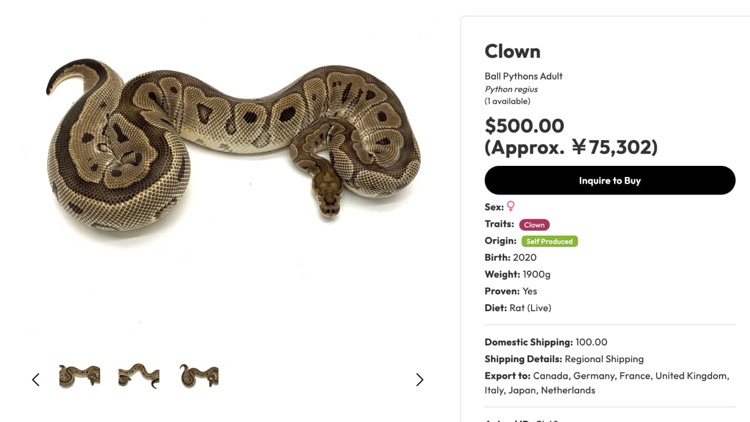
Task: Click the Domestic Shipping label
Action: coord(529,342)
